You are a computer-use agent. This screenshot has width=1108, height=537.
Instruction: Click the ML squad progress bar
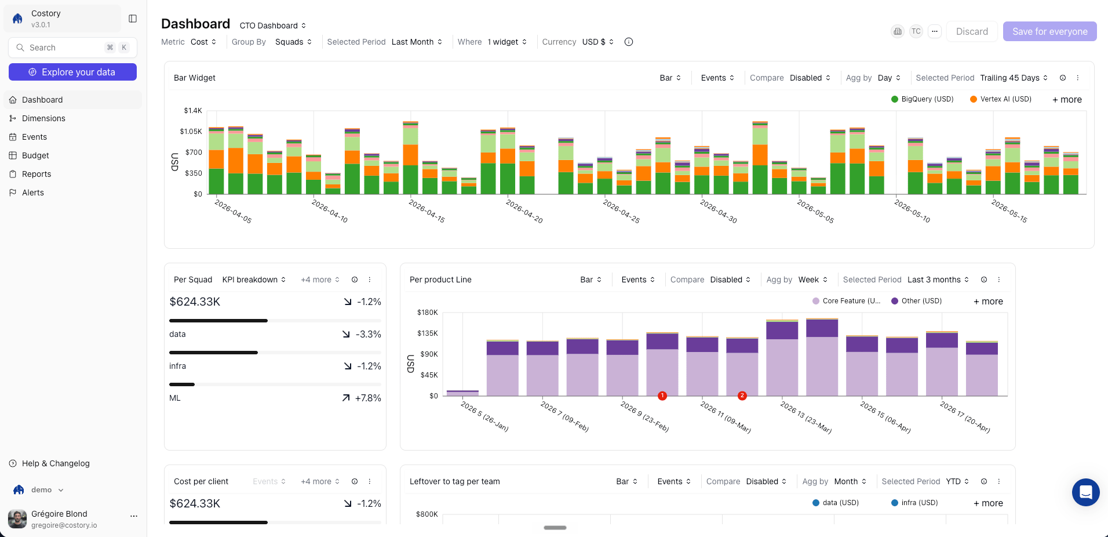click(275, 384)
